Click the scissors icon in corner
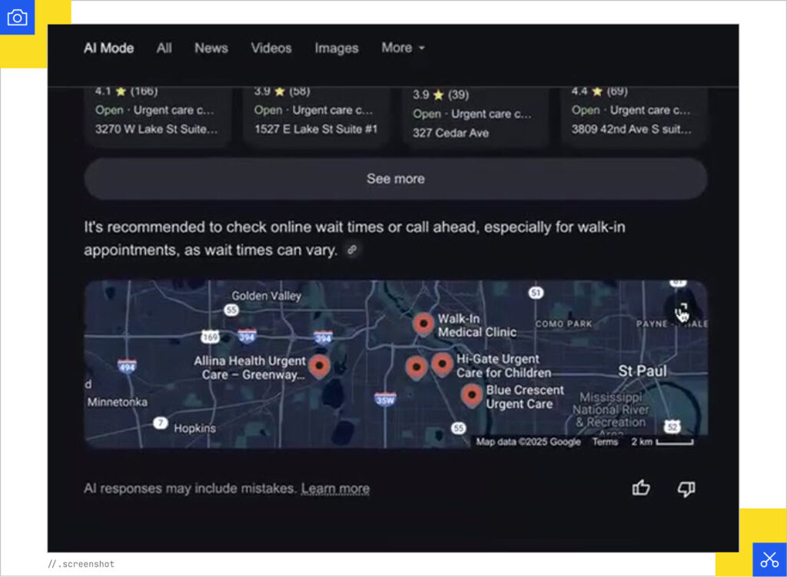Screen dimensions: 787x577 pos(769,559)
